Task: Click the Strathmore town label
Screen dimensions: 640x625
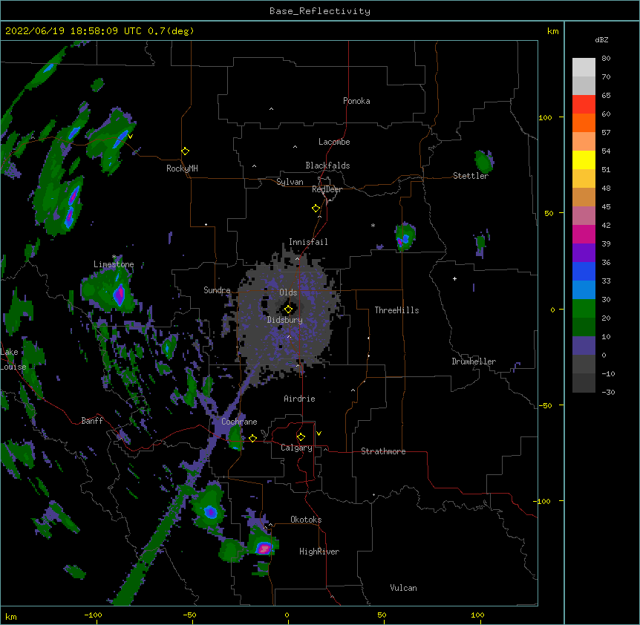Action: point(383,451)
